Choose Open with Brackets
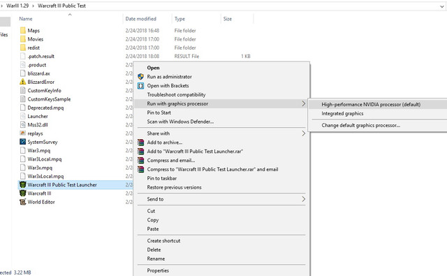Screen dimensions: 447x276 pyautogui.click(x=168, y=85)
